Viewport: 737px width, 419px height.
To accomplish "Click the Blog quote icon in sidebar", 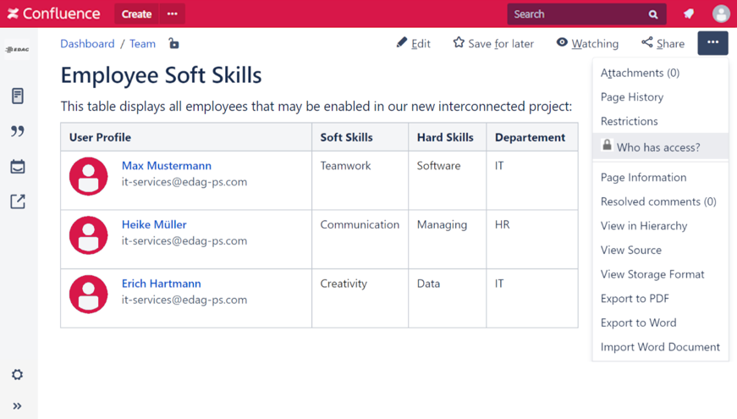I will (x=18, y=131).
